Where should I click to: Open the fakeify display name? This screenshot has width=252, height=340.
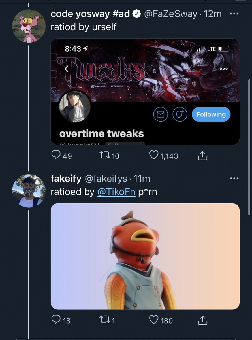[x=66, y=178]
